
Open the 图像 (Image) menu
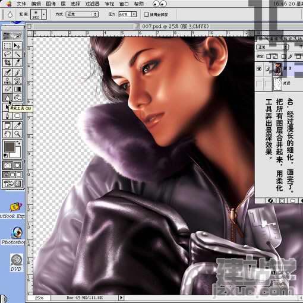(50, 4)
